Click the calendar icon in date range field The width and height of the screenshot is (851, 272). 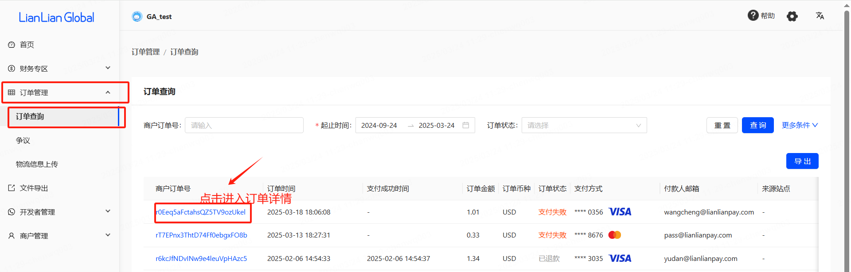pyautogui.click(x=466, y=125)
